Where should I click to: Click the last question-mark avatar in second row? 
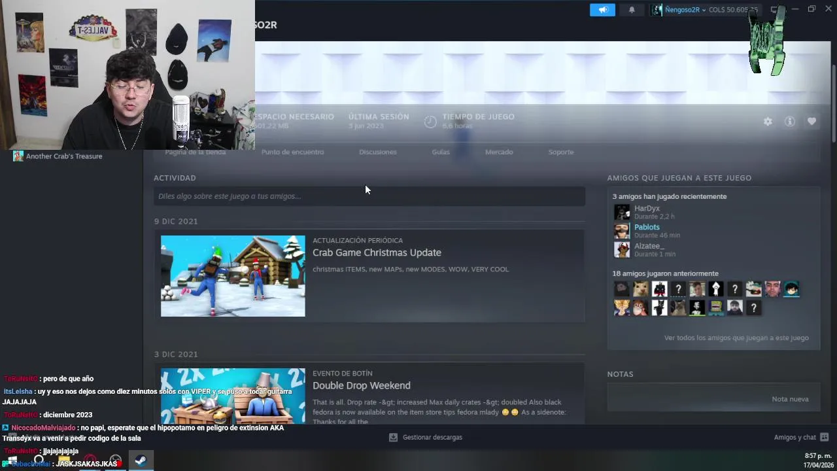pyautogui.click(x=754, y=307)
